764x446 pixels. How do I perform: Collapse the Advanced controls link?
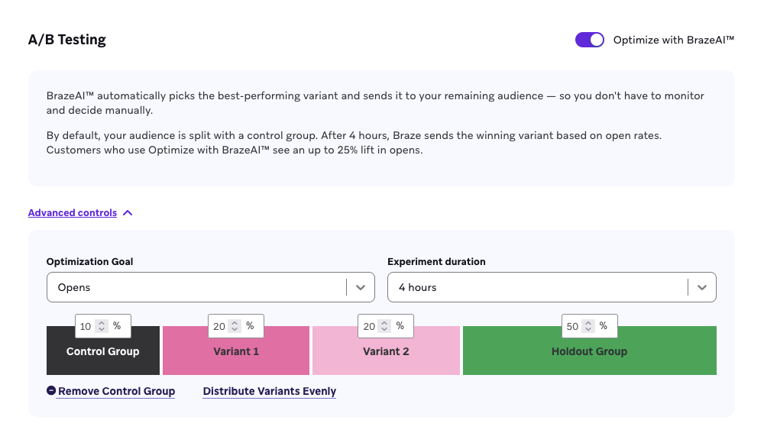click(x=73, y=213)
